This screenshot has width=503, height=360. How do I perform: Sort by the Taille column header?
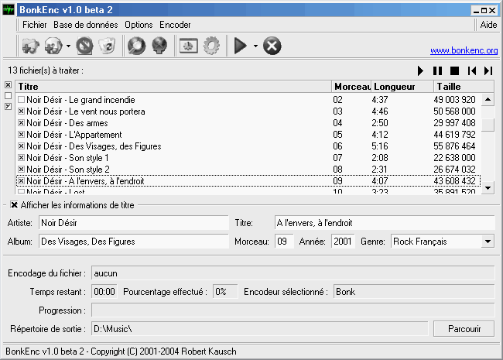[x=464, y=87]
